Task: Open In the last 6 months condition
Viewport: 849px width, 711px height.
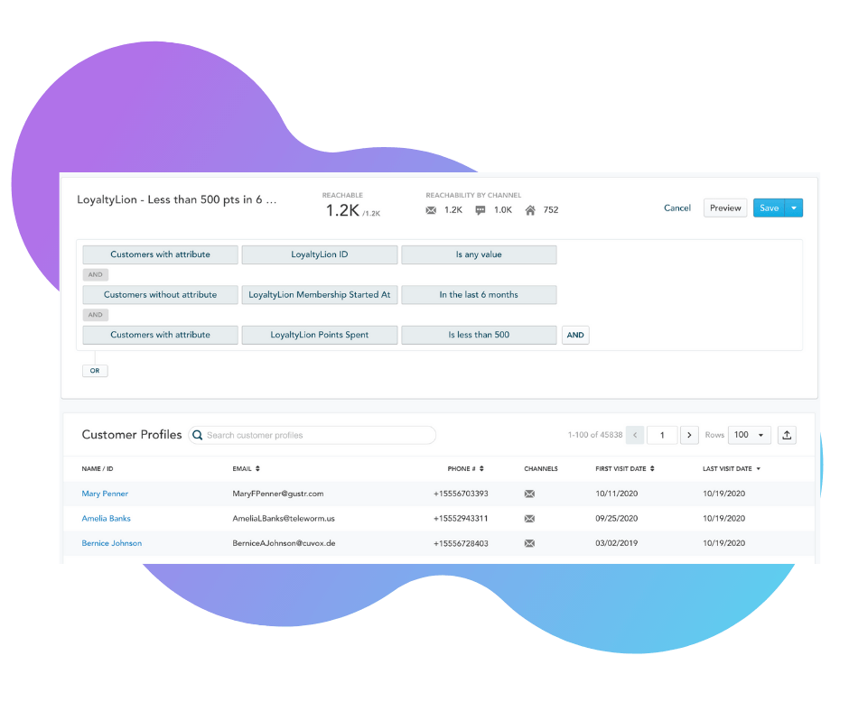Action: point(479,294)
